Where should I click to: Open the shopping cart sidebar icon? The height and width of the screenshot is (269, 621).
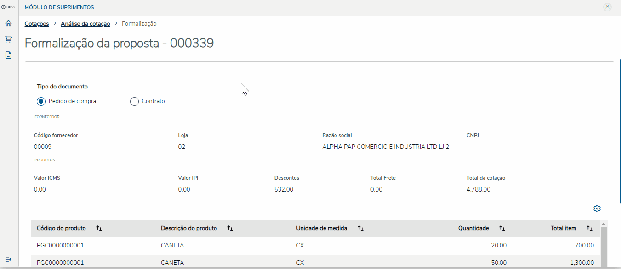[8, 39]
